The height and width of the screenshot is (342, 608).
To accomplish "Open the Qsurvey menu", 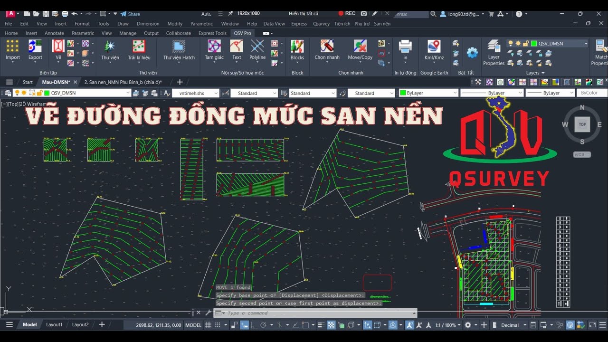I will tap(321, 23).
